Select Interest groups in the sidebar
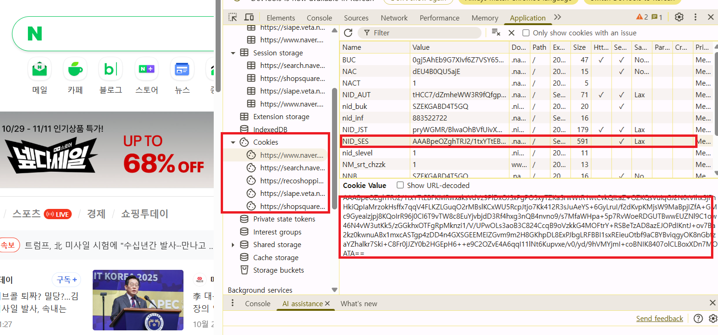Screen dimensions: 718x335 coord(277,232)
